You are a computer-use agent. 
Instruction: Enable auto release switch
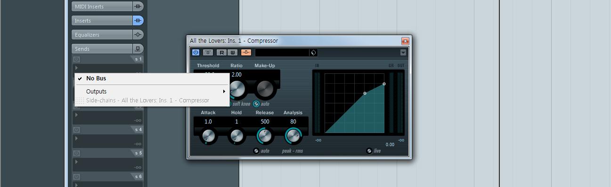point(256,151)
